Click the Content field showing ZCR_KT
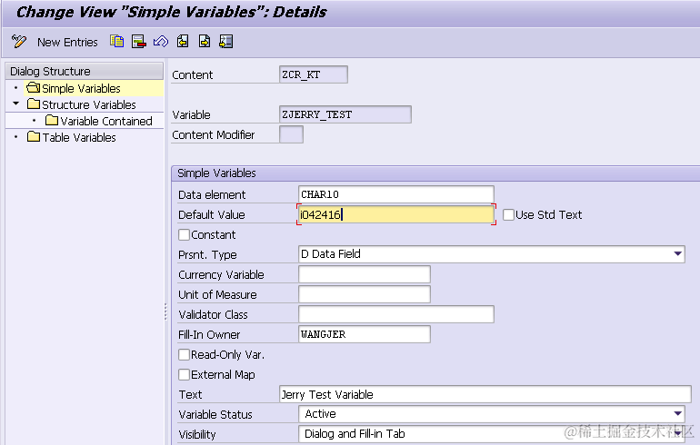Viewport: 700px width, 445px height. click(x=314, y=74)
